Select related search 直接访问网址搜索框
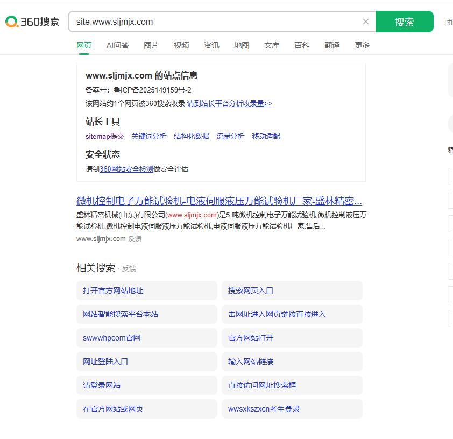This screenshot has height=439, width=453. 292,385
